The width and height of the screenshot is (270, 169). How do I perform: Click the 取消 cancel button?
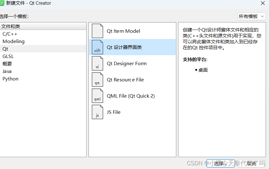pyautogui.click(x=252, y=163)
